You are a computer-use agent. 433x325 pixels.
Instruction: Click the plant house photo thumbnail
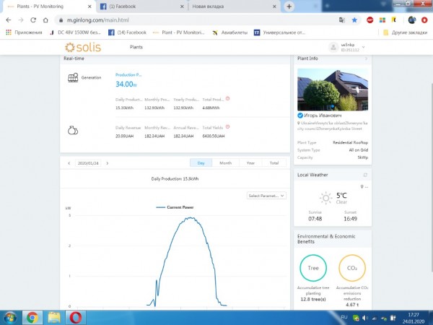[333, 90]
